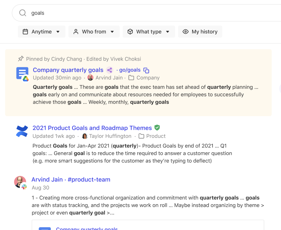The width and height of the screenshot is (281, 230).
Task: Click the Google Docs icon for Company quarterly goals
Action: 22,74
